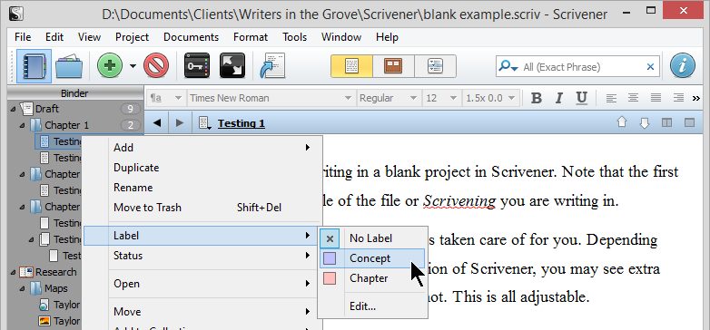Open the dropdown arrow beside Add button
This screenshot has width=710, height=330.
pyautogui.click(x=133, y=66)
